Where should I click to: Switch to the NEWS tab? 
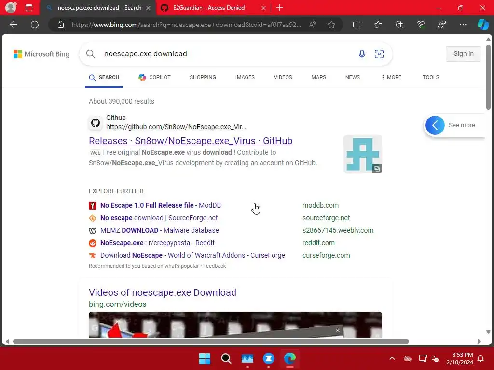(x=353, y=77)
